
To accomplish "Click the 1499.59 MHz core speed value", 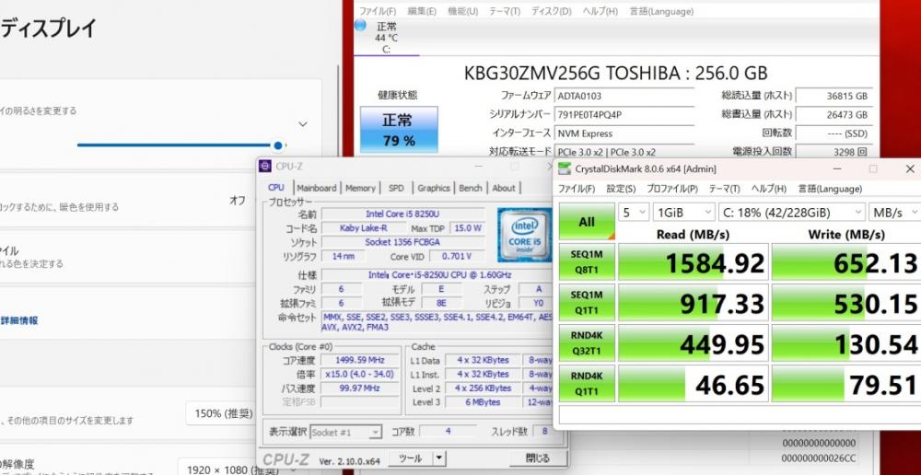I will 359,360.
